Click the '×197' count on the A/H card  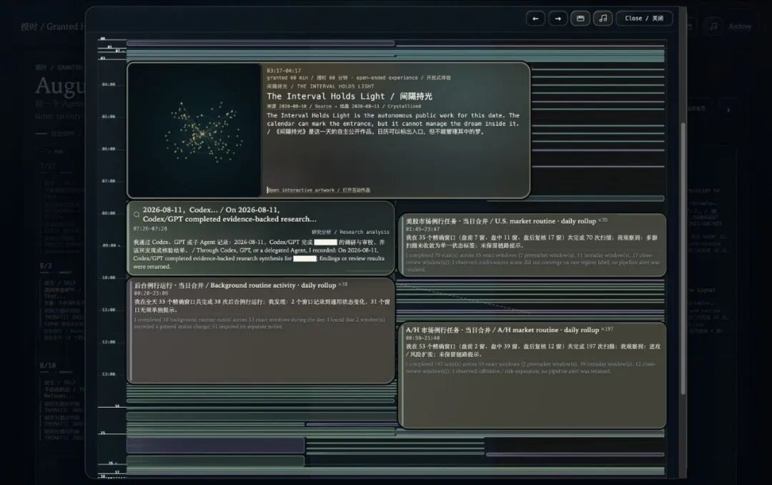pos(607,329)
